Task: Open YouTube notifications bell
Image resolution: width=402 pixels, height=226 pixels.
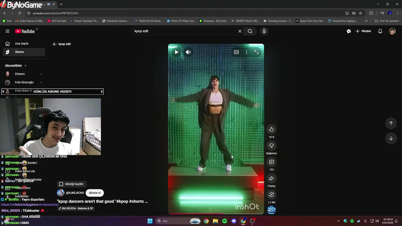Action: [380, 31]
